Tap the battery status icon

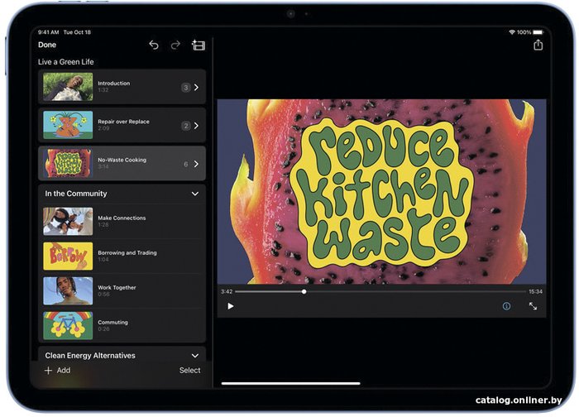click(538, 32)
